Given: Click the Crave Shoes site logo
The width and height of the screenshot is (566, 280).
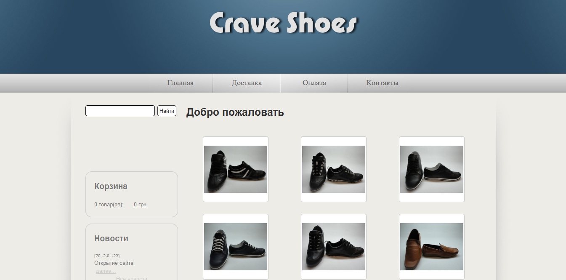Looking at the screenshot, I should tap(283, 24).
